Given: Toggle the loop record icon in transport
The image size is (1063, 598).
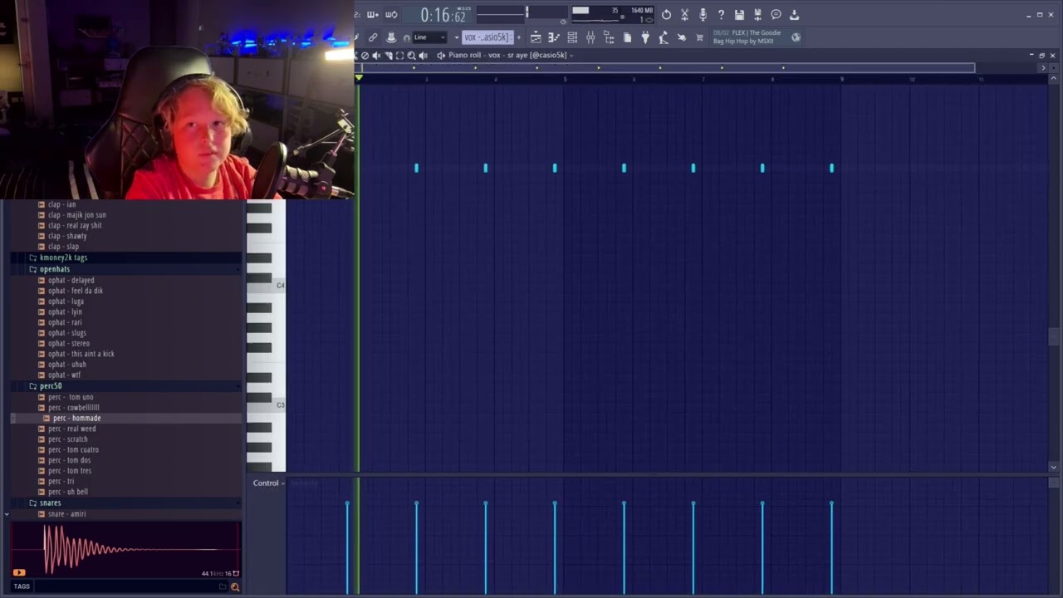Looking at the screenshot, I should [391, 14].
